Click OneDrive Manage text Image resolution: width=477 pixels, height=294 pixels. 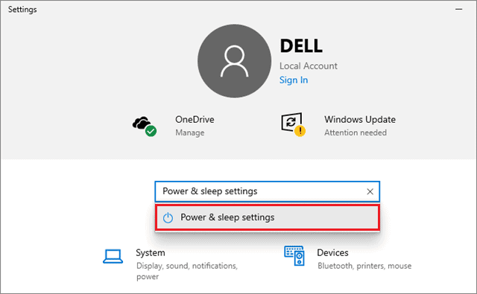click(x=190, y=132)
